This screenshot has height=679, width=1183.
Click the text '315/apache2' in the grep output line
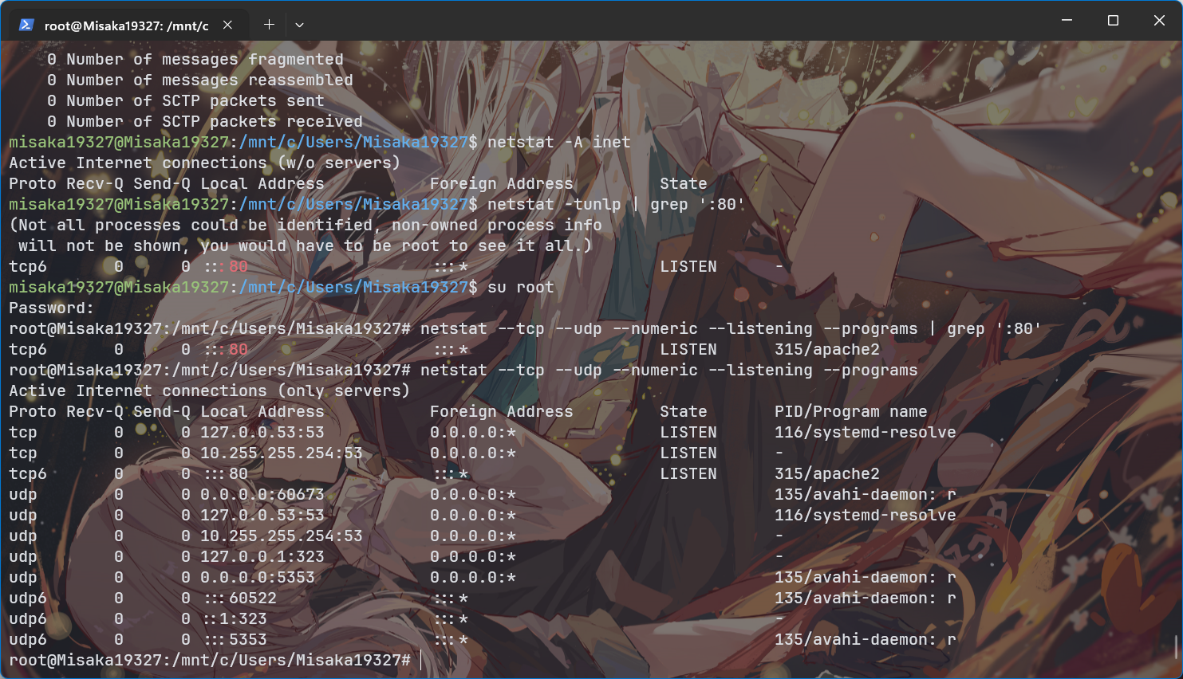click(826, 349)
